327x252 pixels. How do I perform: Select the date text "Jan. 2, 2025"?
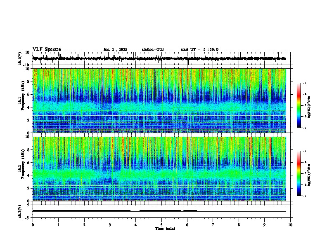pos(115,49)
